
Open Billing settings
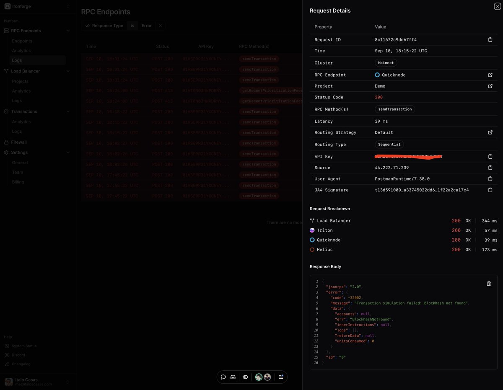[x=18, y=182]
